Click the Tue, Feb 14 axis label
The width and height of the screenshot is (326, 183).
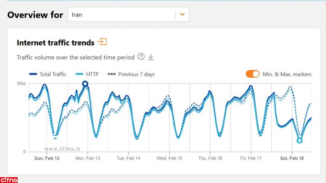(x=128, y=158)
